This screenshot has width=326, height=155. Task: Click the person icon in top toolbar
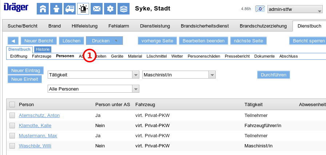(x=56, y=8)
